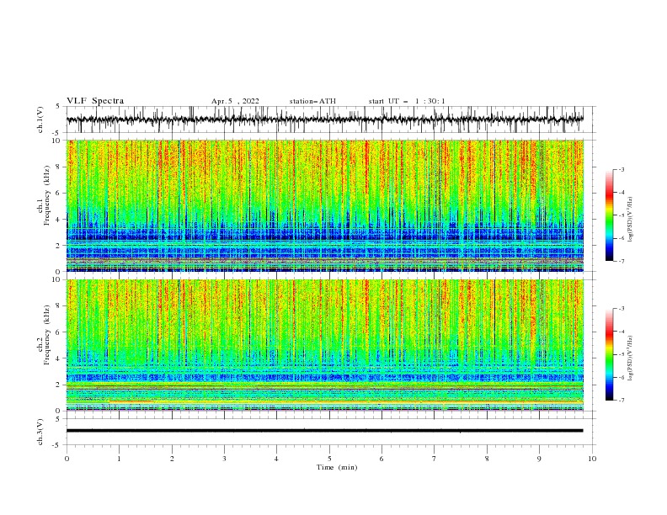
Task: Click the ch.2 "Frequency (kHz)" axis label
Action: 47,335
